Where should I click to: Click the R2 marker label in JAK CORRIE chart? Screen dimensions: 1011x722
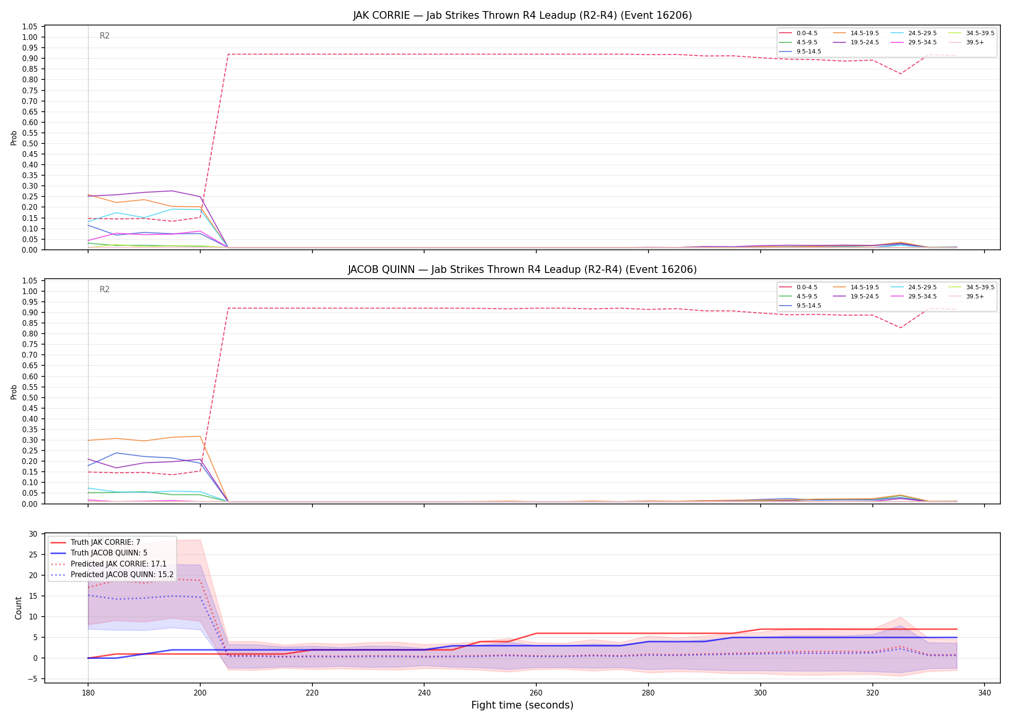[x=104, y=36]
